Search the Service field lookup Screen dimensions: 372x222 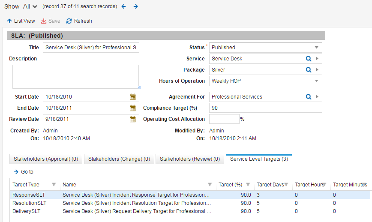pos(308,59)
